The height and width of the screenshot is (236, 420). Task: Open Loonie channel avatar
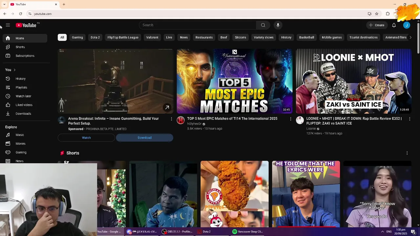tap(300, 120)
